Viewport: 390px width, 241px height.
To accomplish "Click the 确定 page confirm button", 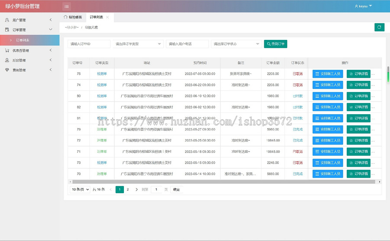I will (176, 189).
